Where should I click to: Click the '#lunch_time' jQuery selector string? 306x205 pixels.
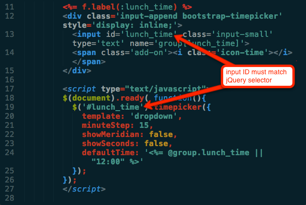tap(113, 107)
